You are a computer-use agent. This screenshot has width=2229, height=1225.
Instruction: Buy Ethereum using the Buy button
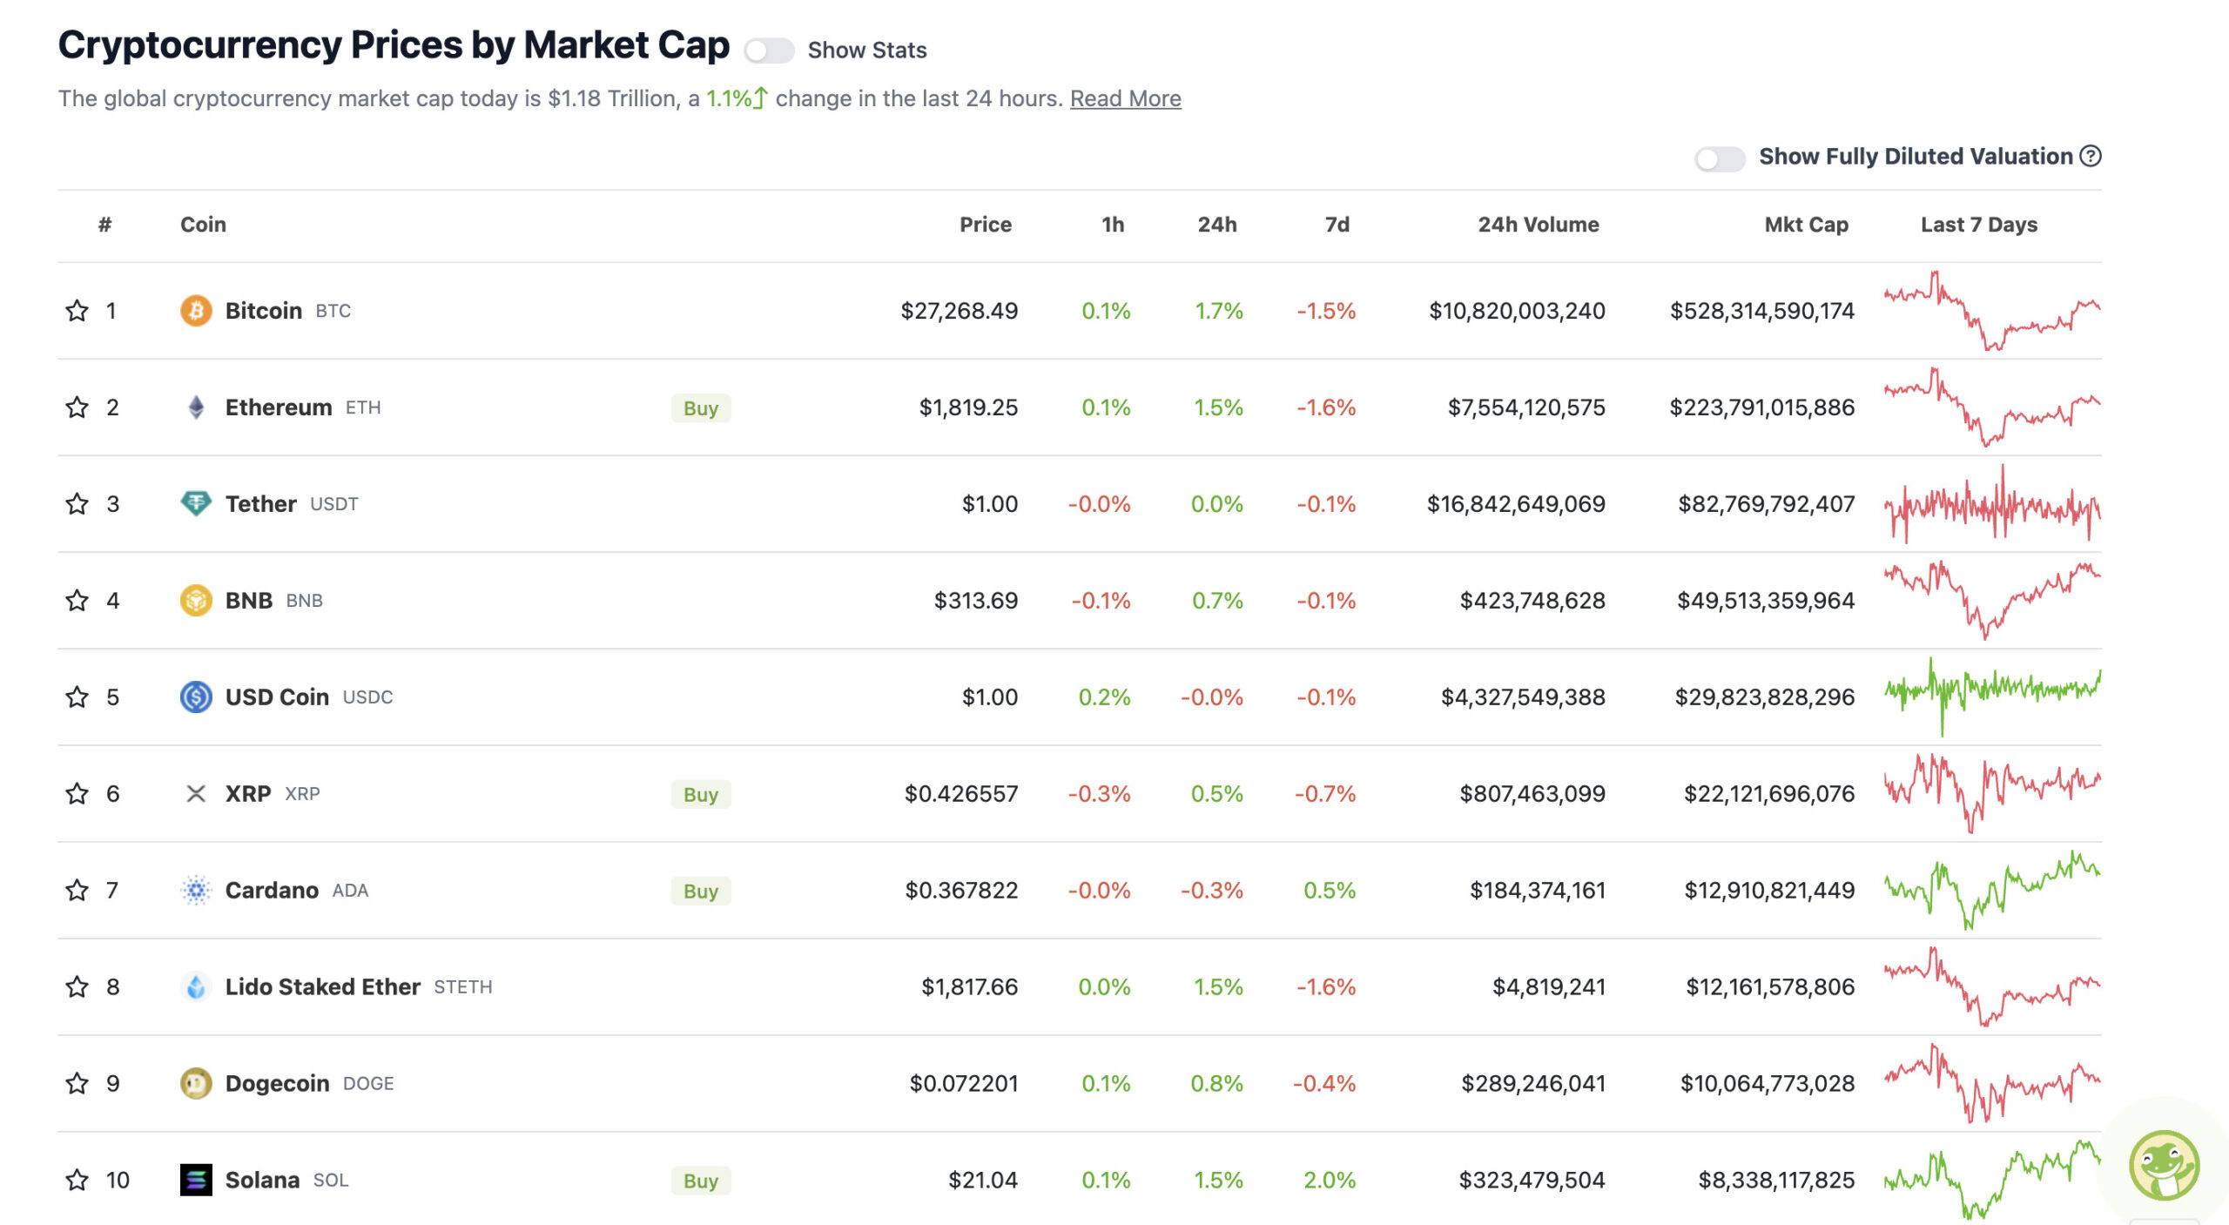click(x=701, y=408)
